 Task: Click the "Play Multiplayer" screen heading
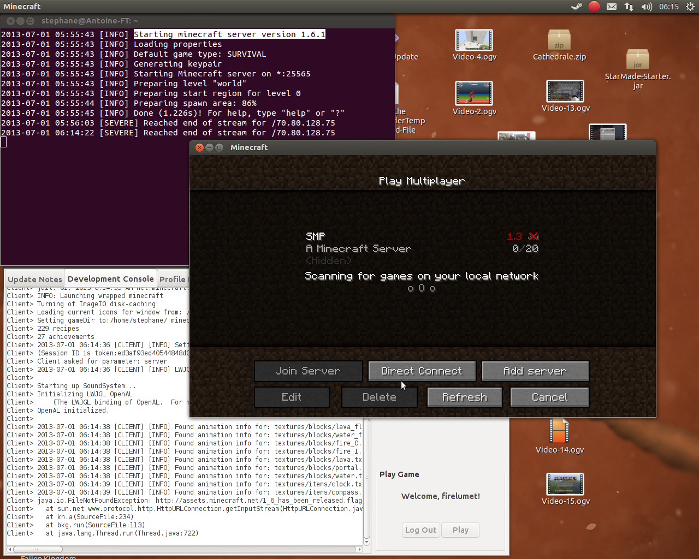point(422,181)
